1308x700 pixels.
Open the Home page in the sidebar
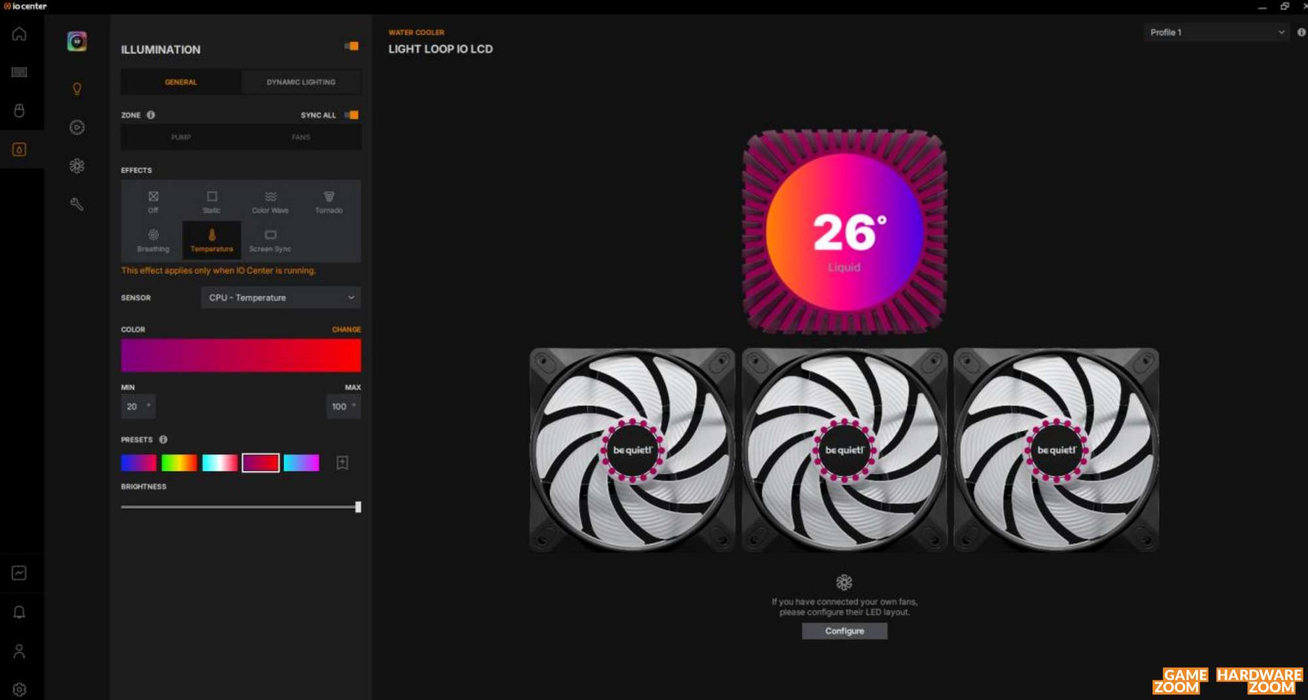point(19,34)
